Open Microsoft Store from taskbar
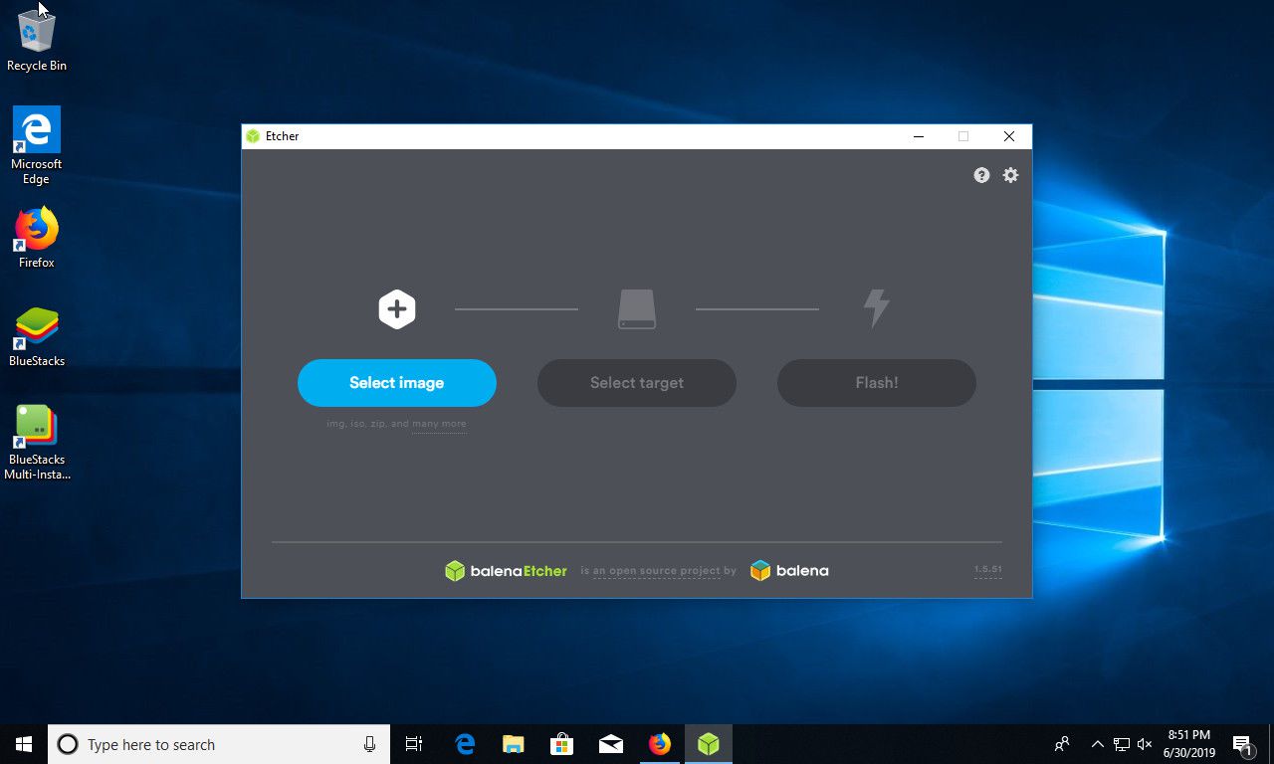This screenshot has height=764, width=1274. 562,744
